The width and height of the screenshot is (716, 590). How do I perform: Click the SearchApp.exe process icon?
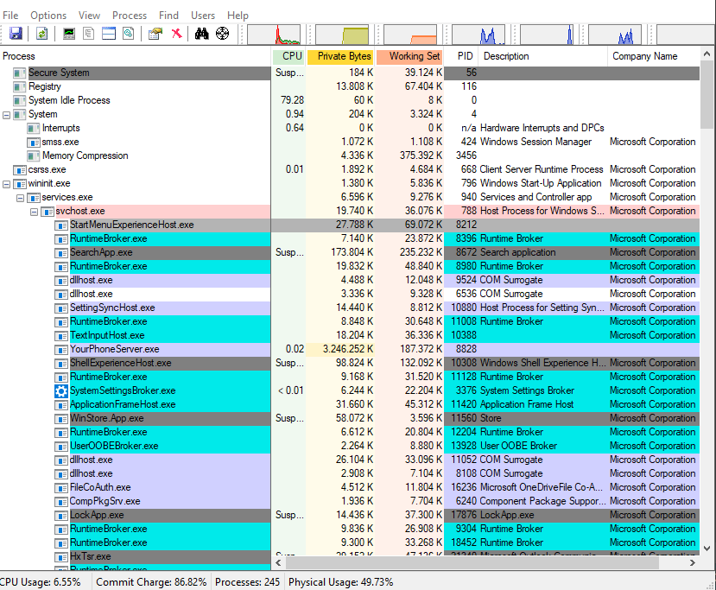[x=60, y=253]
